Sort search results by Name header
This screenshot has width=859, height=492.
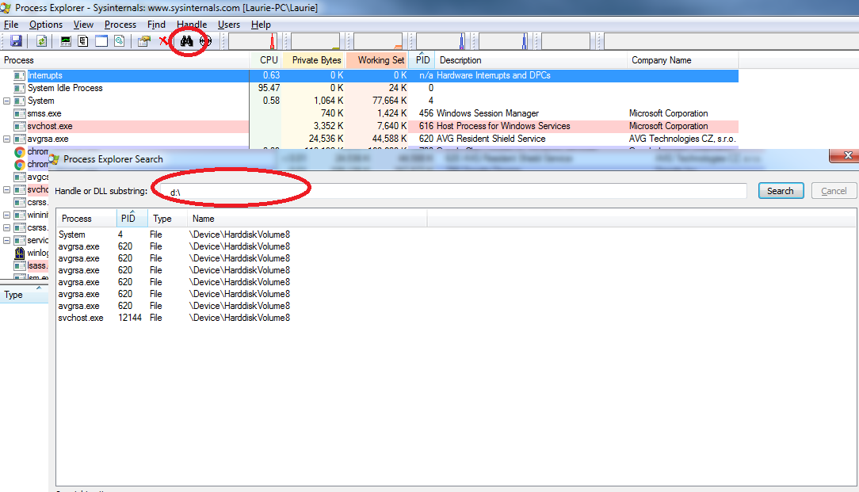click(x=307, y=219)
